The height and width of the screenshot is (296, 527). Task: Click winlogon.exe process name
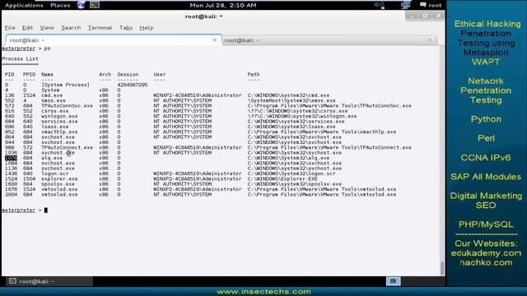point(59,116)
